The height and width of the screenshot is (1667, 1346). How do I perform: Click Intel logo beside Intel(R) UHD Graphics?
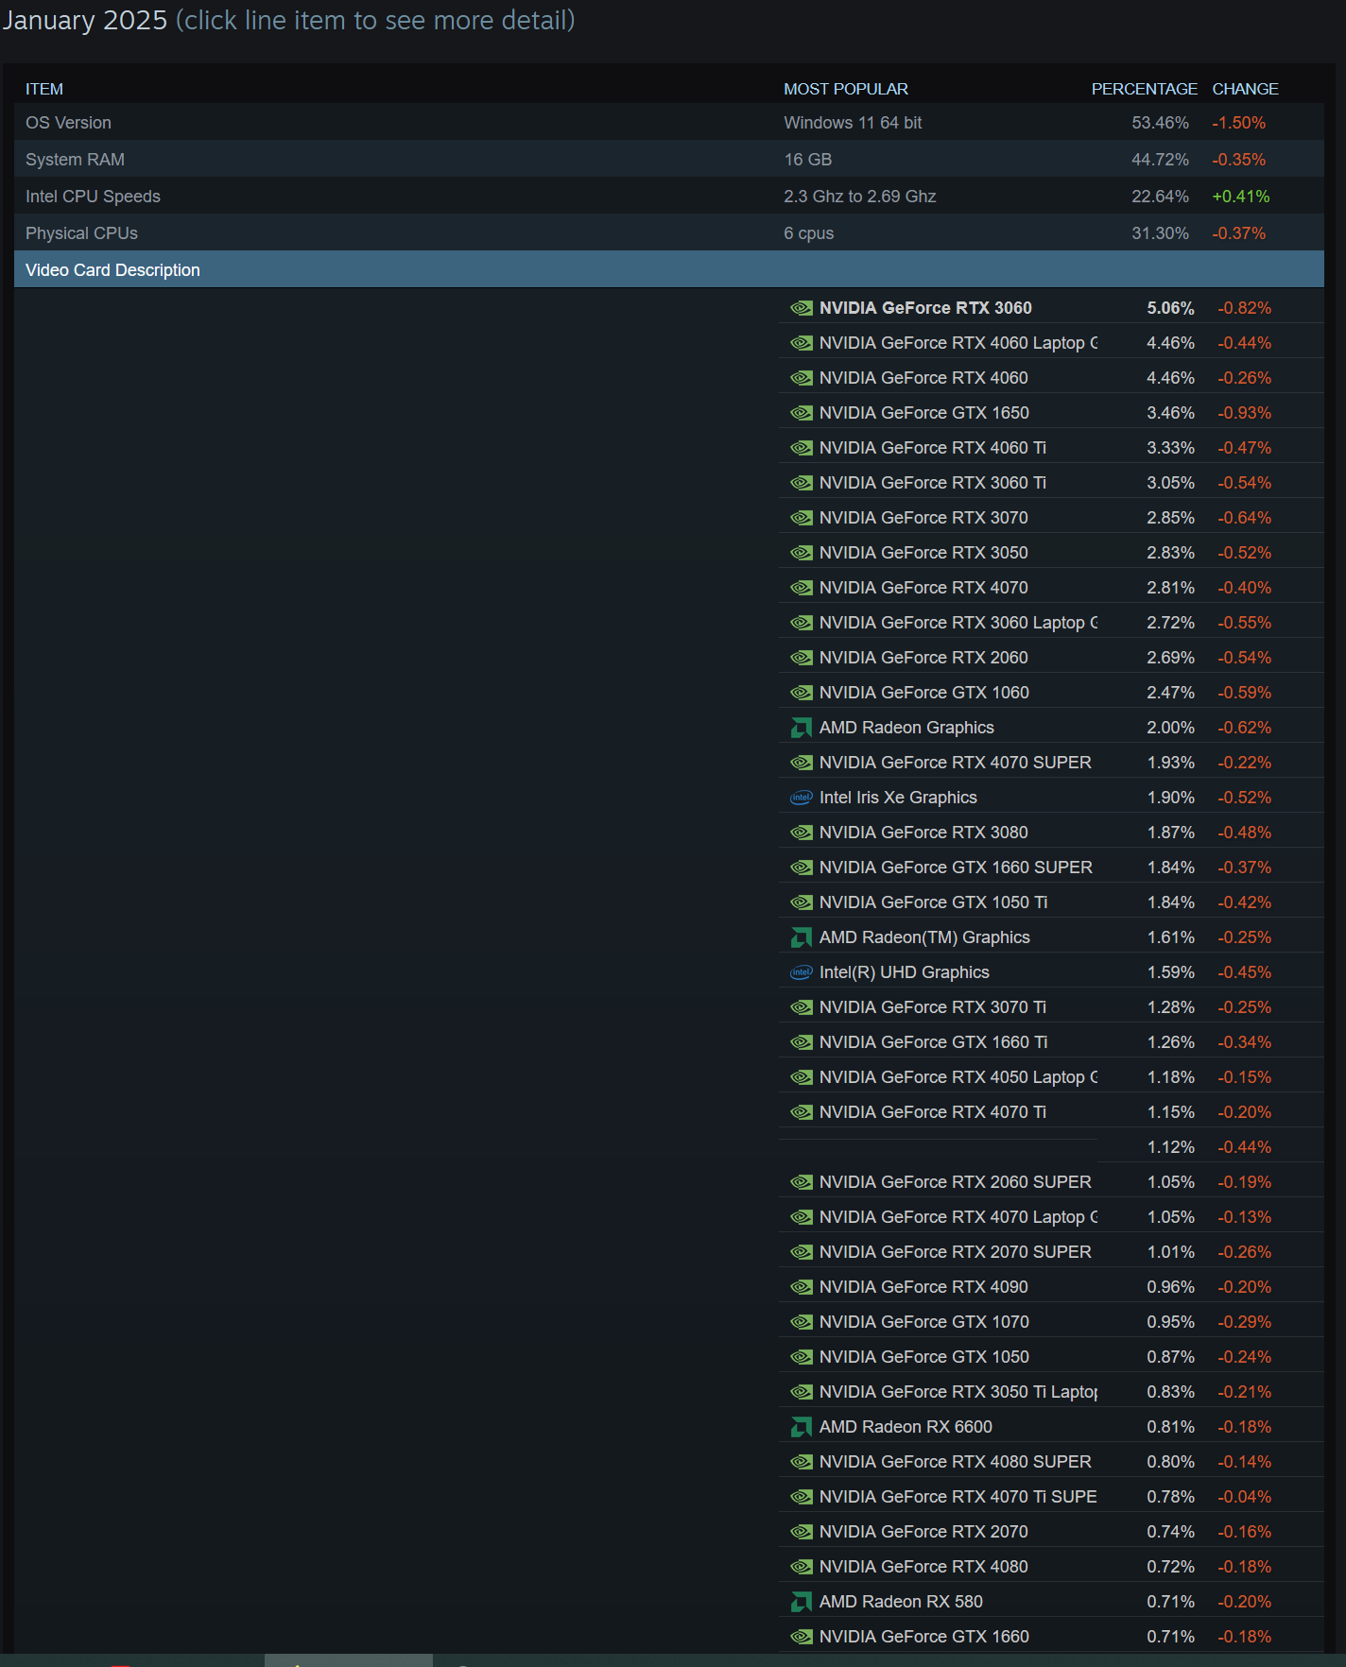(x=801, y=972)
